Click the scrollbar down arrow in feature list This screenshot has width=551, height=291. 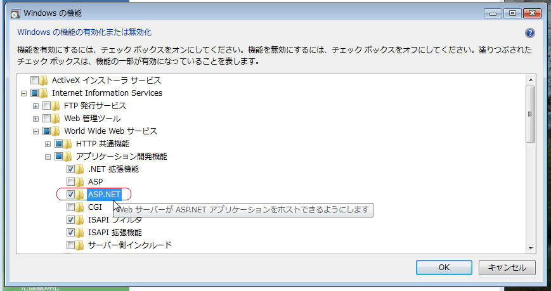click(530, 248)
